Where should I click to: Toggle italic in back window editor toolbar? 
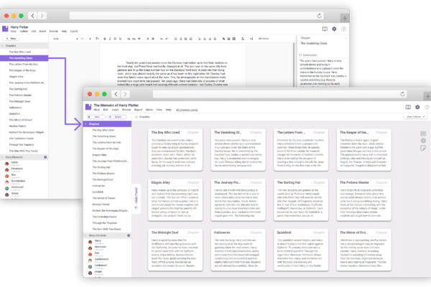point(110,39)
